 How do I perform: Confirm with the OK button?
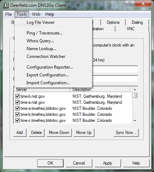pos(50,163)
